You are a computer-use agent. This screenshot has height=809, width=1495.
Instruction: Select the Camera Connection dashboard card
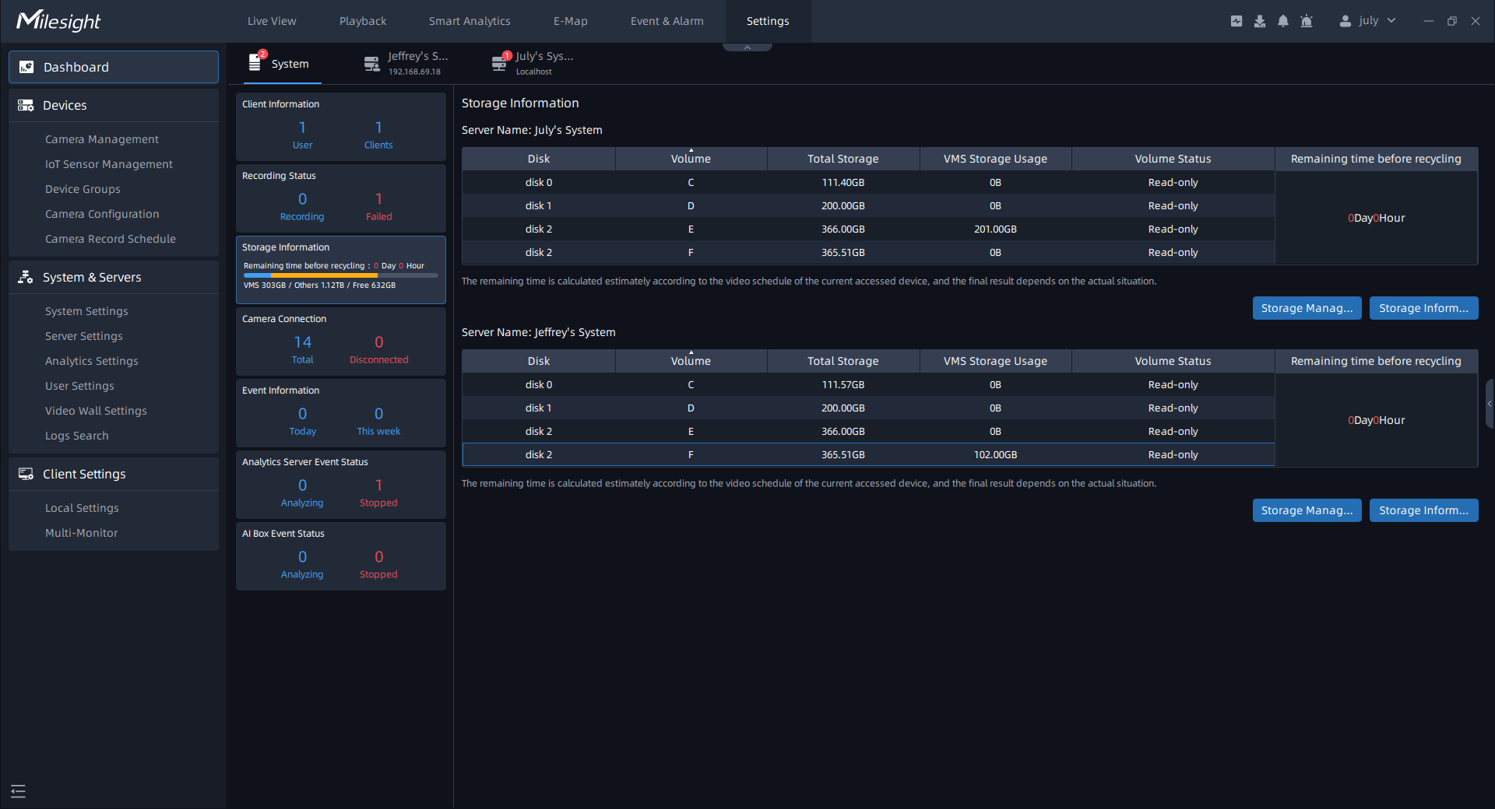(340, 341)
